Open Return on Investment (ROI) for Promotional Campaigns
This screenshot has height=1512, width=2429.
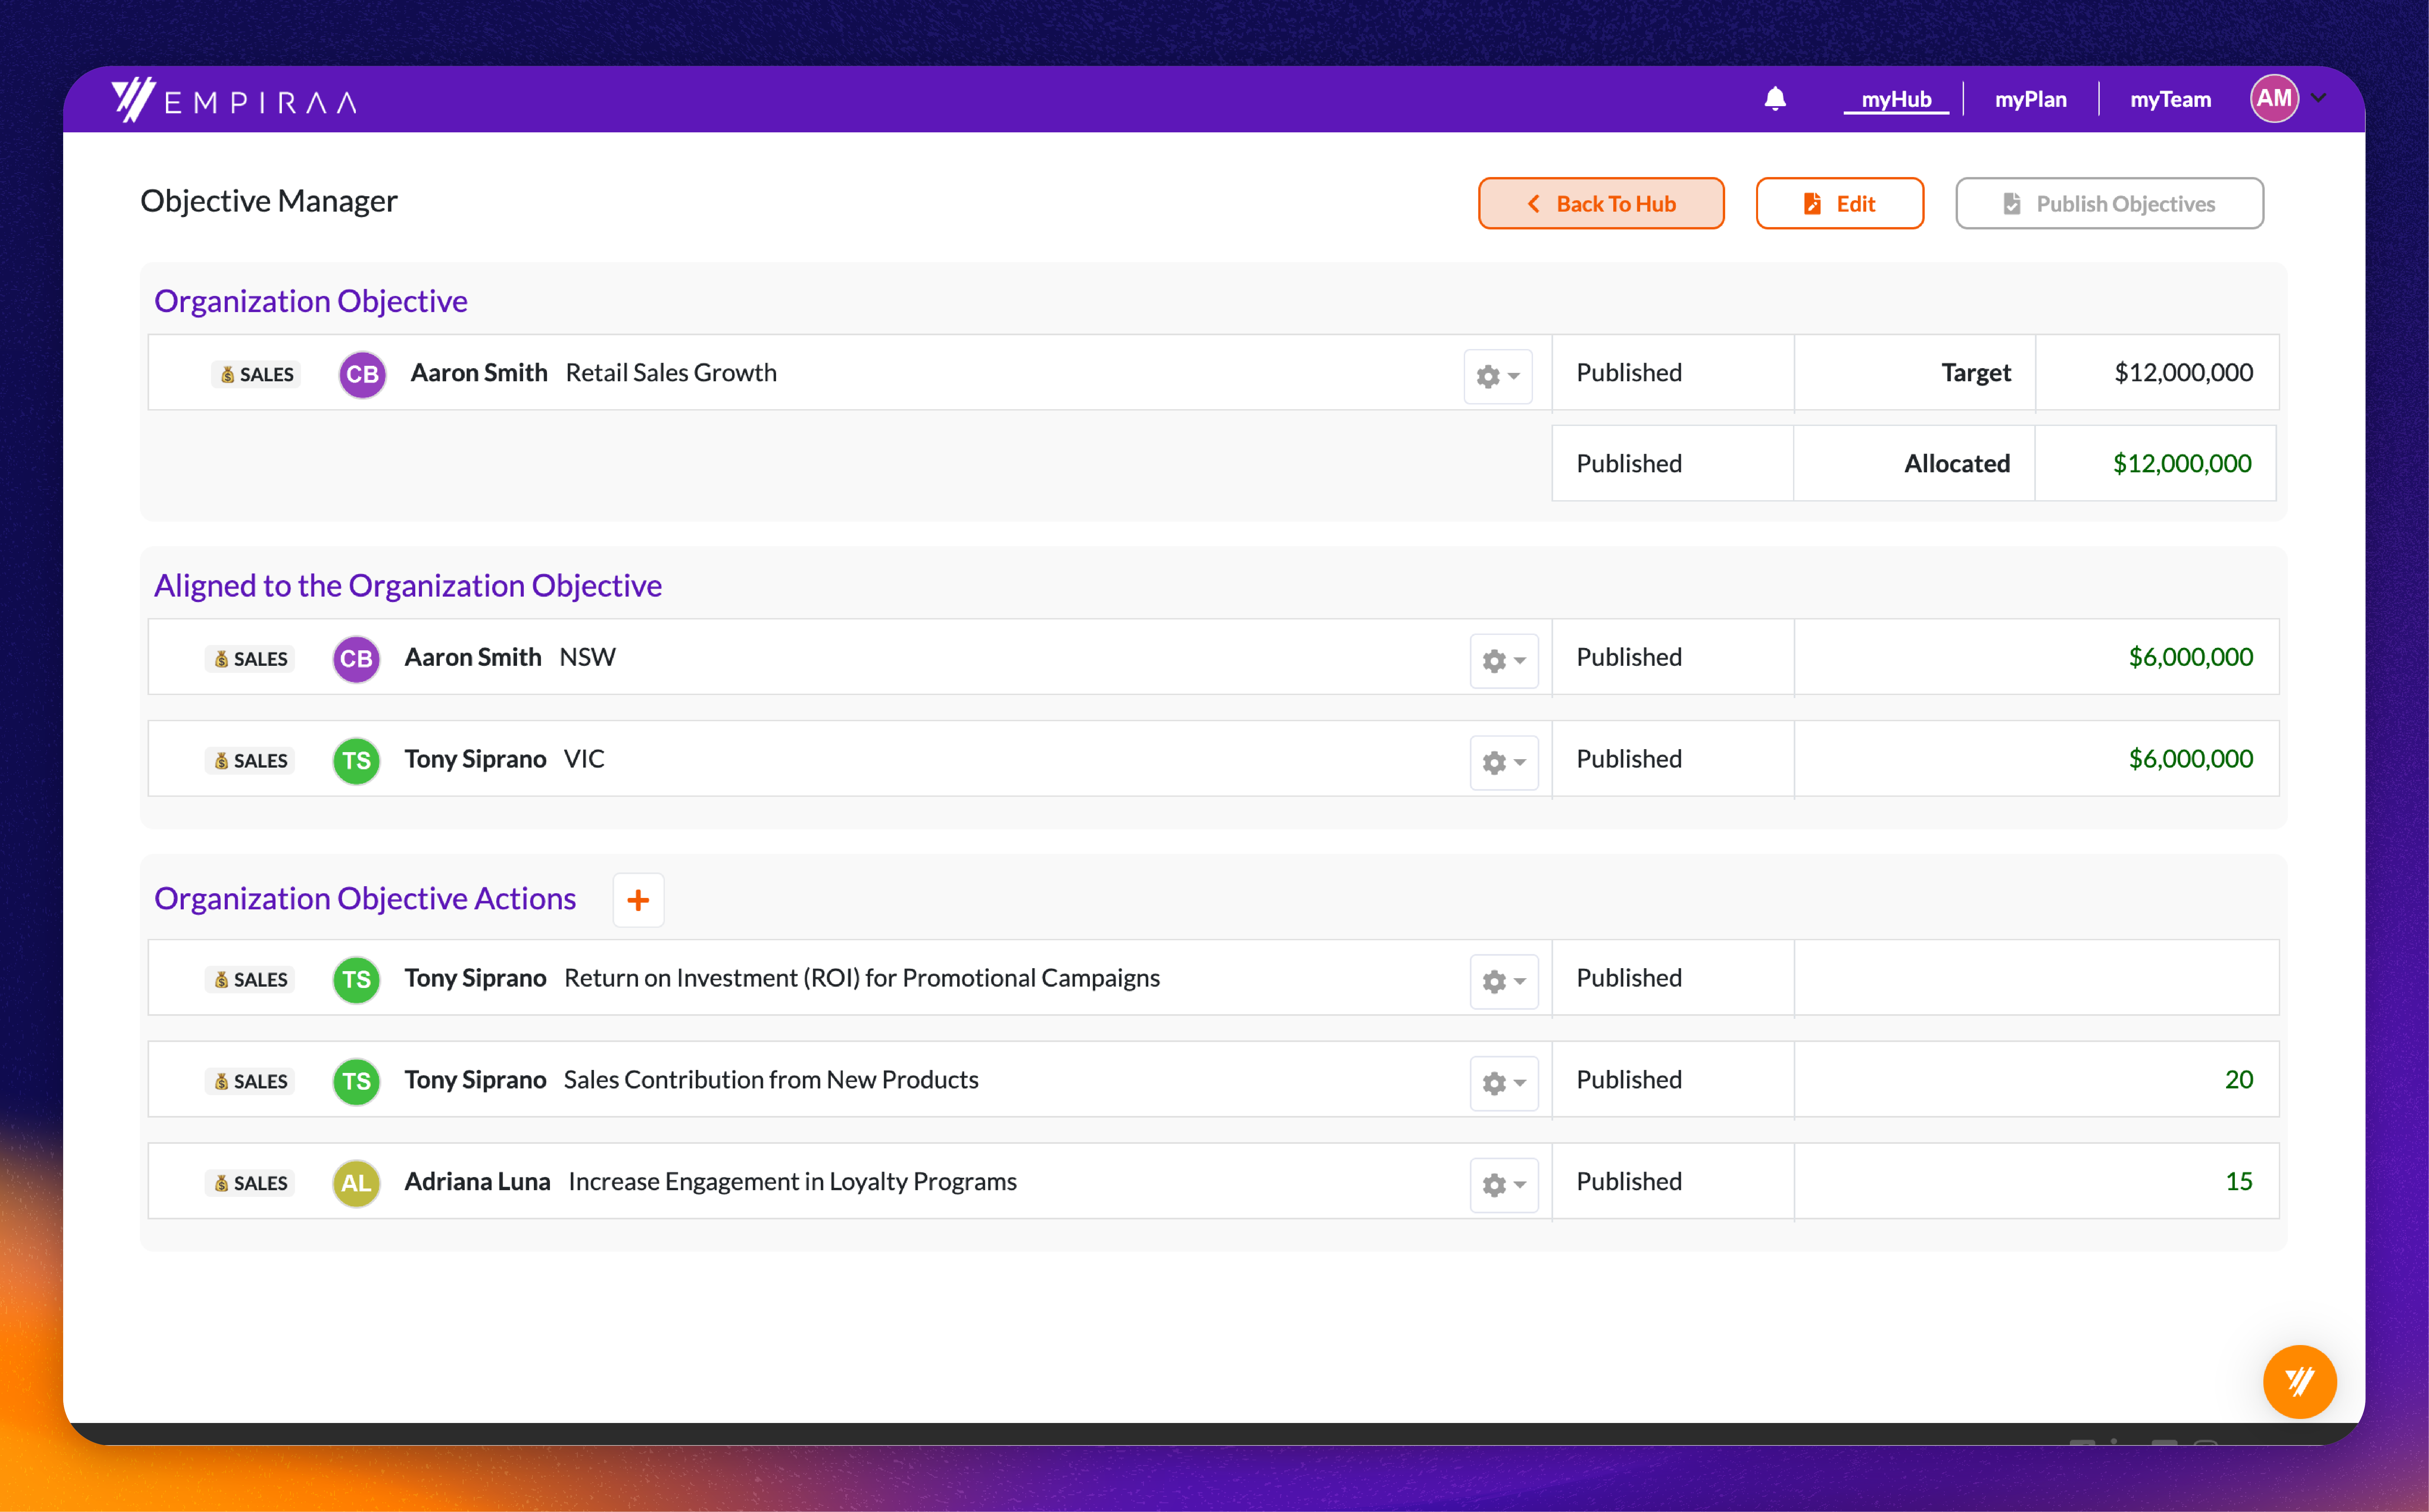pos(862,978)
